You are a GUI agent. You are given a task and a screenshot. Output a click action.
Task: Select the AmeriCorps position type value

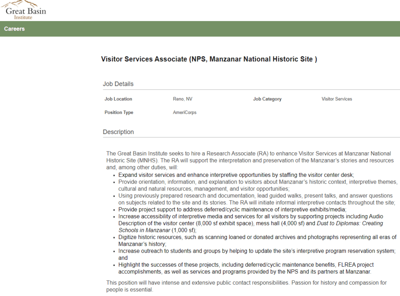pos(185,112)
